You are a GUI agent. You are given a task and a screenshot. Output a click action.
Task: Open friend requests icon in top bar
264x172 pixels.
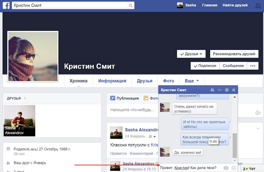258,5
